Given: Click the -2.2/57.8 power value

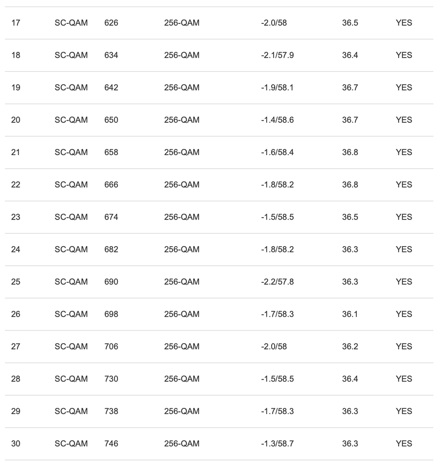Looking at the screenshot, I should pyautogui.click(x=277, y=282).
